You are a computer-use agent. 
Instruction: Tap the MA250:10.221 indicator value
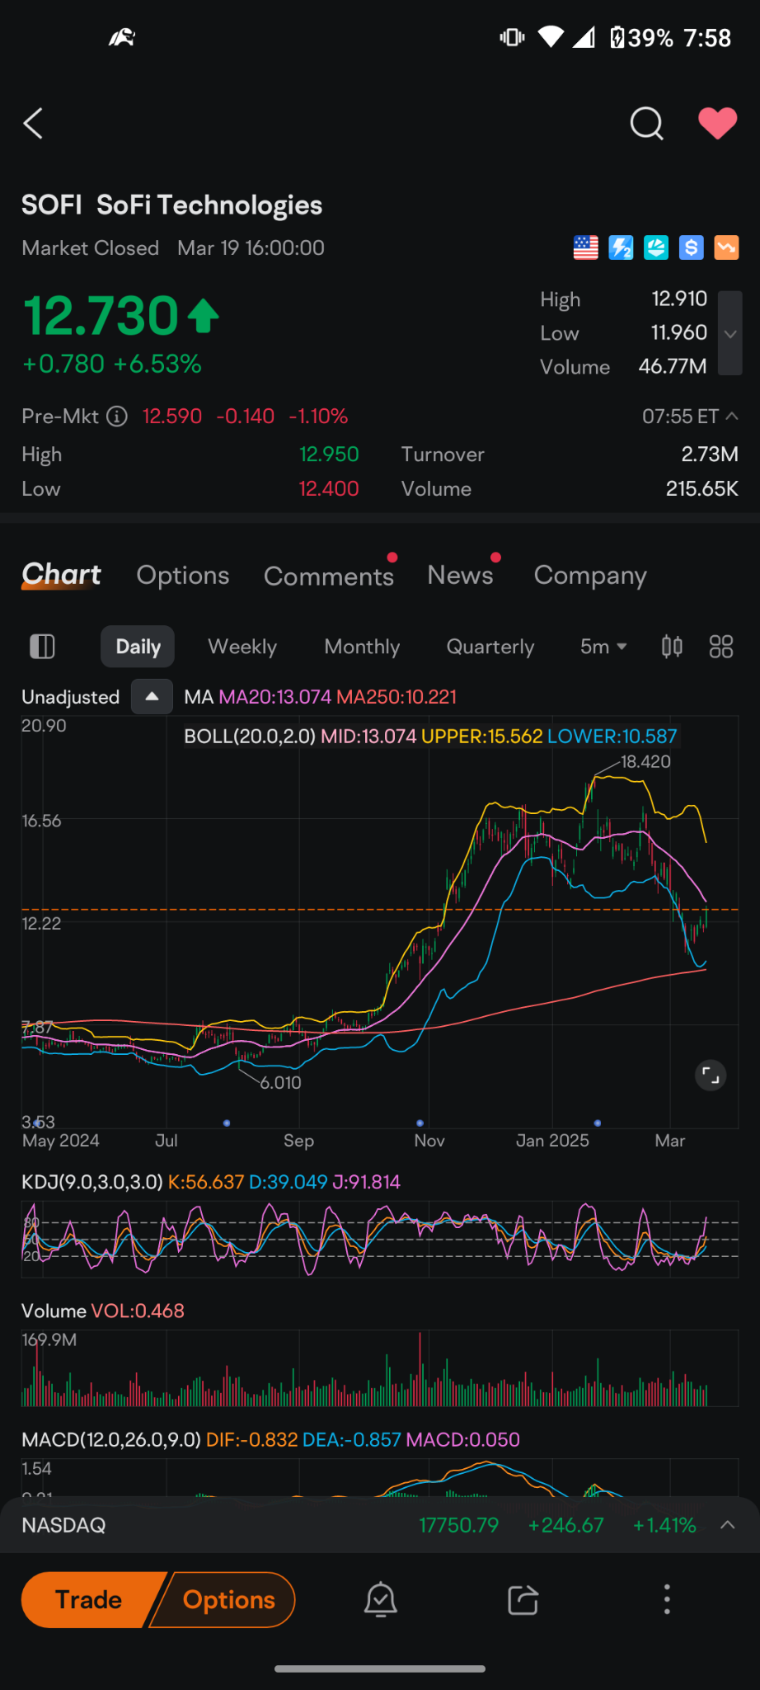396,697
